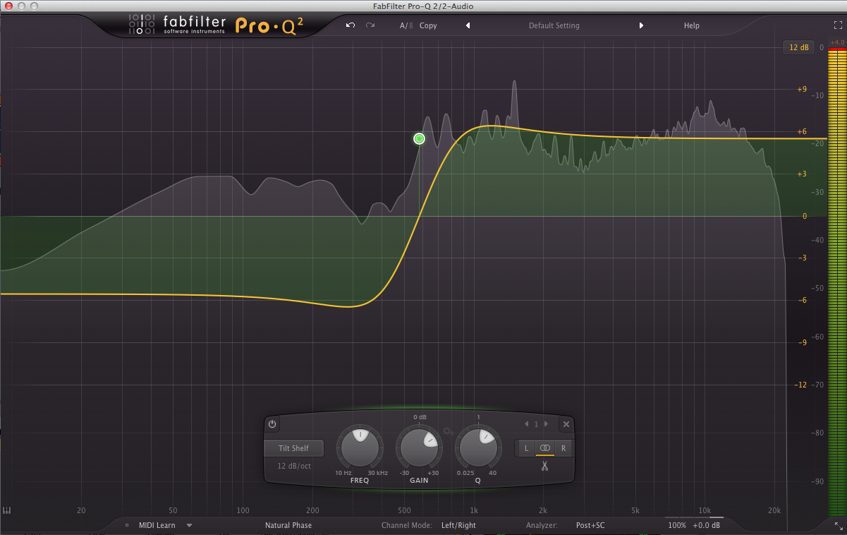Select next band arrow in band panel
847x535 pixels.
click(546, 424)
